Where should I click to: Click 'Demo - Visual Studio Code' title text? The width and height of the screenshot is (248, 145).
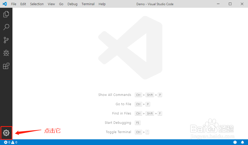(155, 4)
